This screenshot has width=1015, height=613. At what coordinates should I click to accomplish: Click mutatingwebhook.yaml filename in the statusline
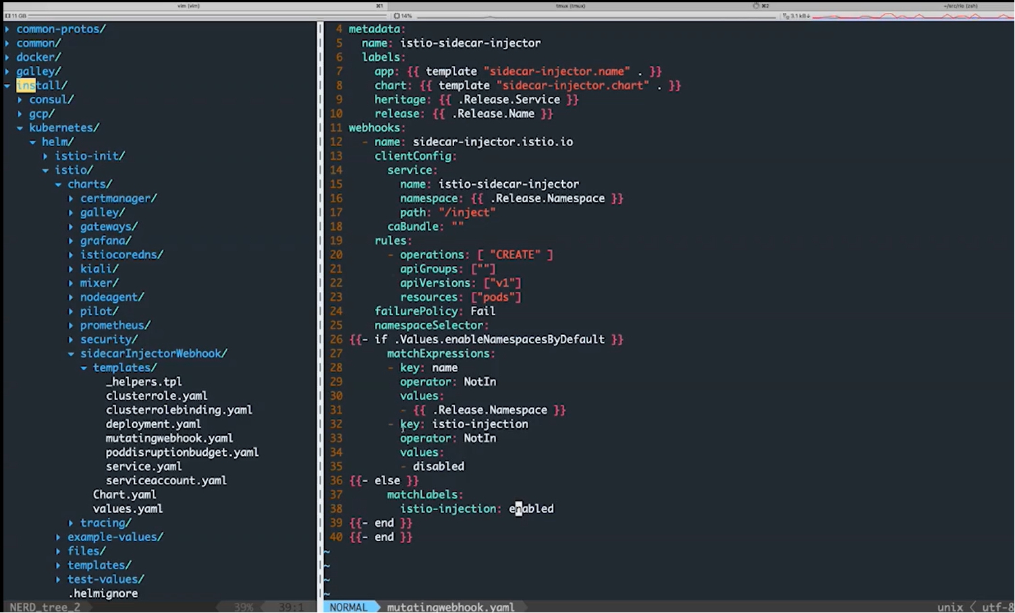pyautogui.click(x=451, y=608)
